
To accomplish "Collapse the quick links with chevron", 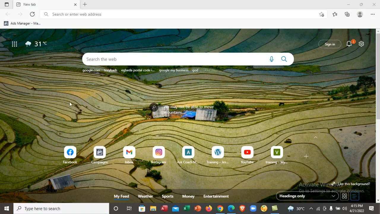I will (316, 137).
